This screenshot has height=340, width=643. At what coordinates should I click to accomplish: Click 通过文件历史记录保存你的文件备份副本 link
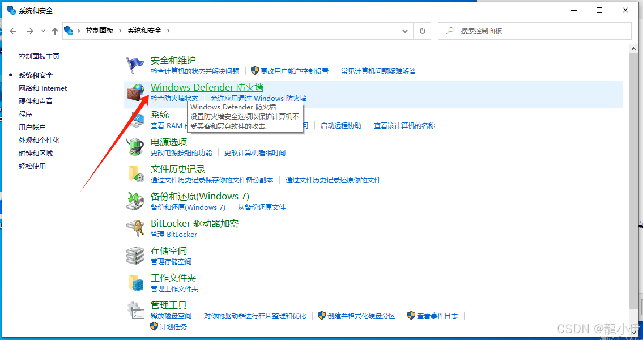212,180
